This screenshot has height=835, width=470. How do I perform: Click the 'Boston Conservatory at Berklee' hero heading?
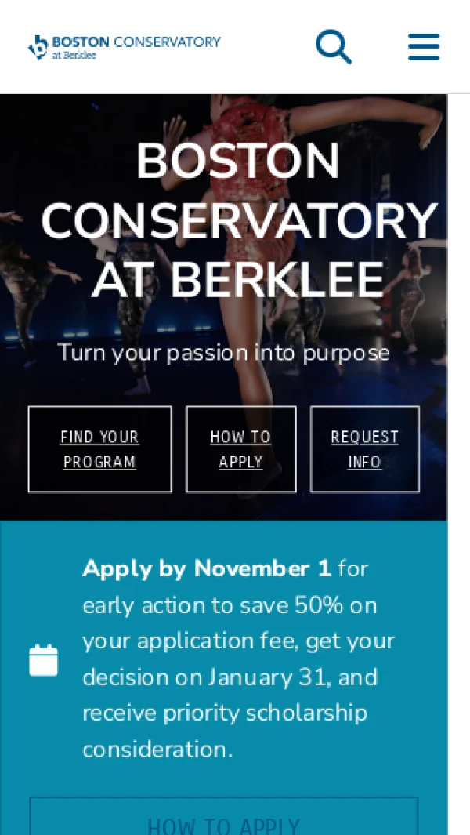239,221
